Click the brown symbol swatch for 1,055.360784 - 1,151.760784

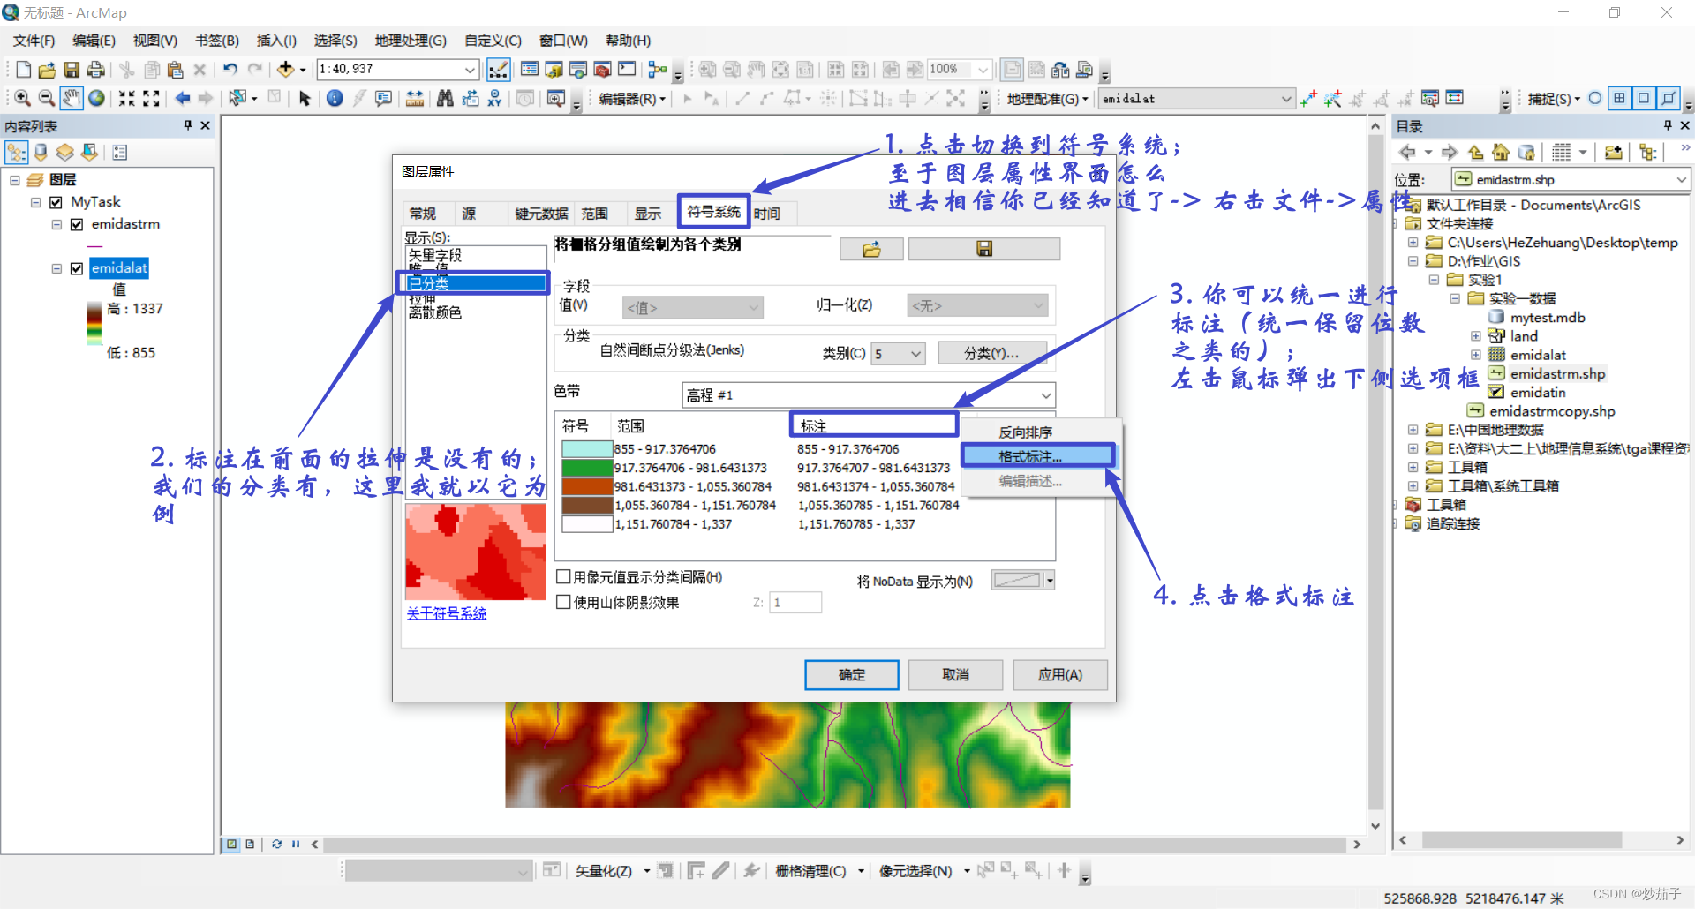tap(587, 505)
